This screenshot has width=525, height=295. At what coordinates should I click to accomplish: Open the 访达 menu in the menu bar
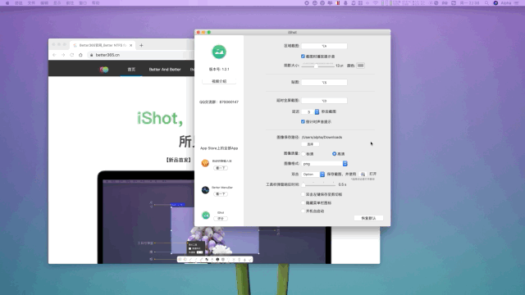click(x=19, y=3)
